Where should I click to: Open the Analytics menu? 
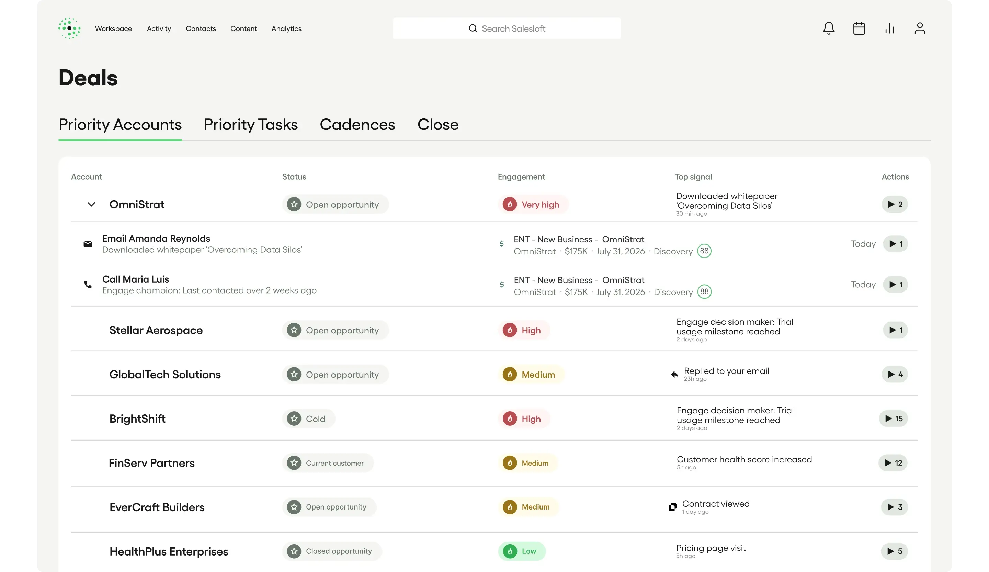(x=286, y=28)
